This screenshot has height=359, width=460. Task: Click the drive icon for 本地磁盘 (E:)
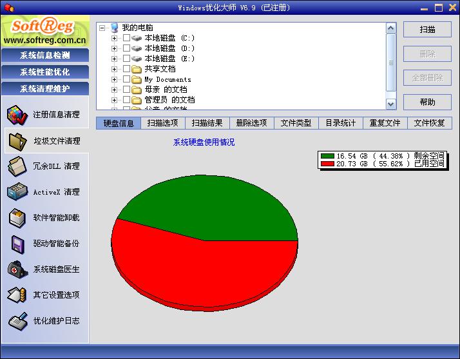(x=137, y=59)
